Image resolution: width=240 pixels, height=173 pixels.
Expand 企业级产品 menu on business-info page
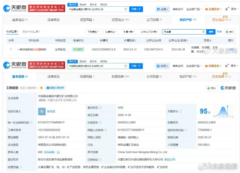click(194, 66)
